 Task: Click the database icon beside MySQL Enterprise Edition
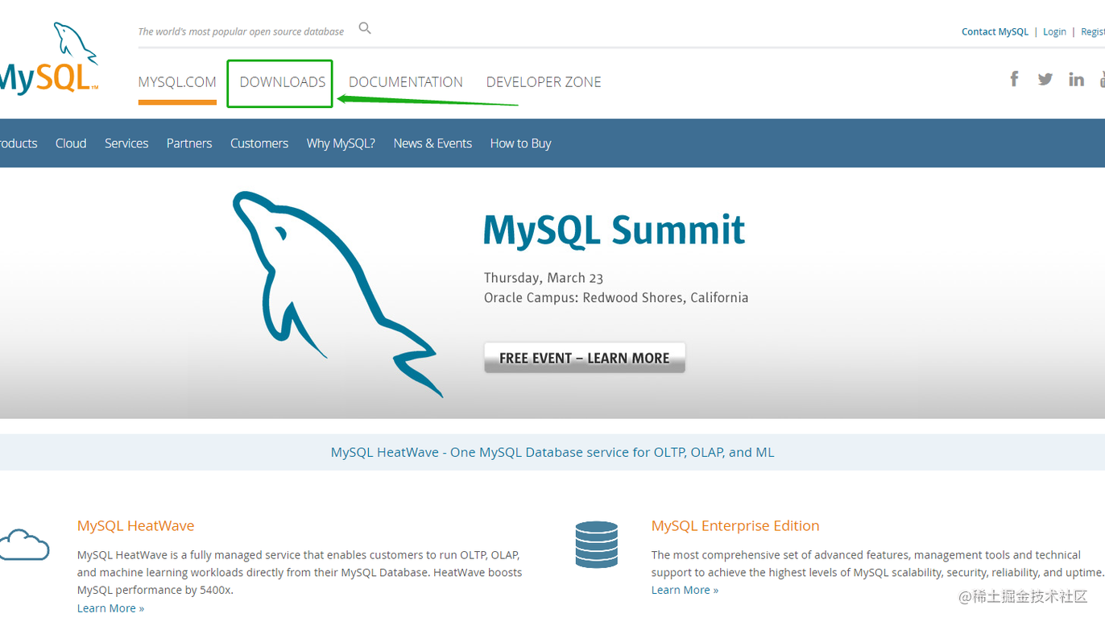click(597, 545)
